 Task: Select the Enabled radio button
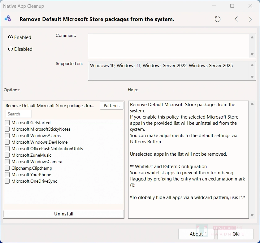[11, 37]
